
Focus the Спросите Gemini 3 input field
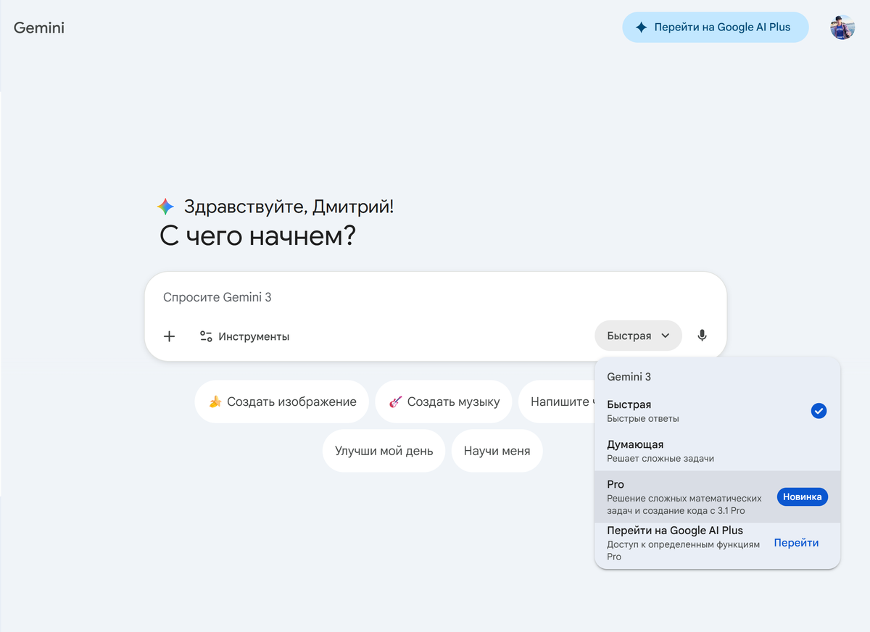tap(435, 297)
